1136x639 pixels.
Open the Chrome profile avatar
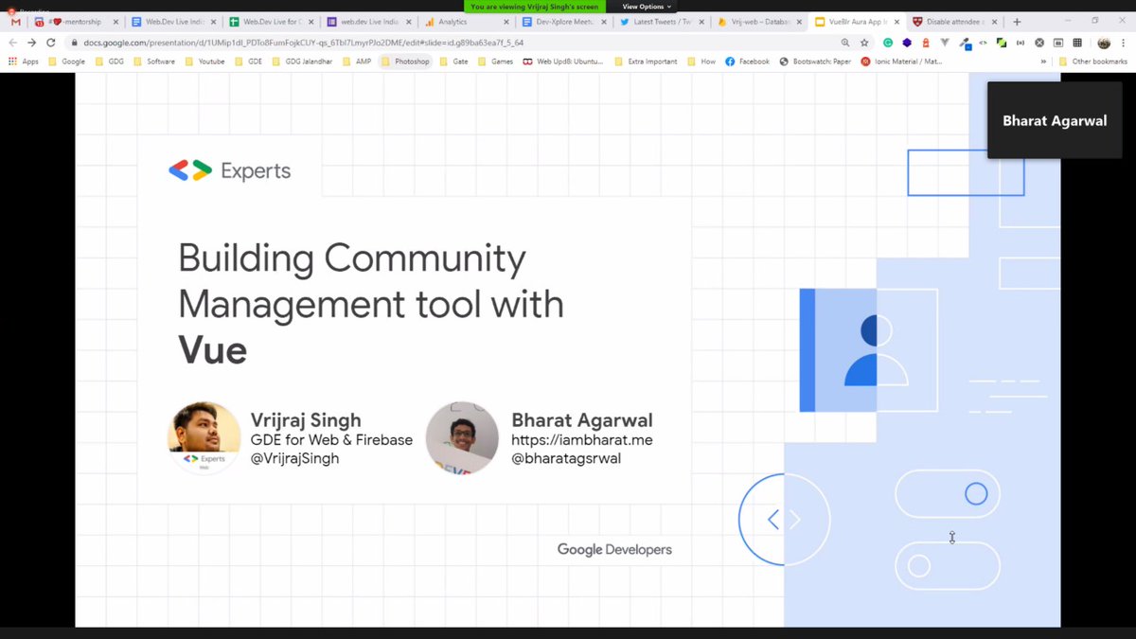coord(1104,43)
